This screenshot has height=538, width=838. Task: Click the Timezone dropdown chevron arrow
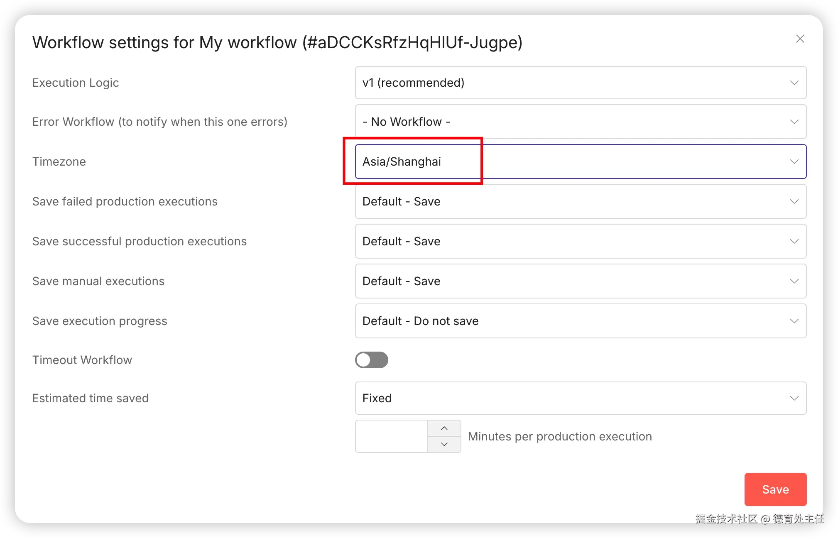[794, 161]
